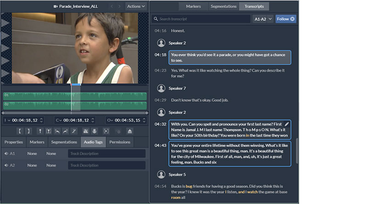Click the 04:18 timestamp link
The image size is (367, 204).
(160, 54)
